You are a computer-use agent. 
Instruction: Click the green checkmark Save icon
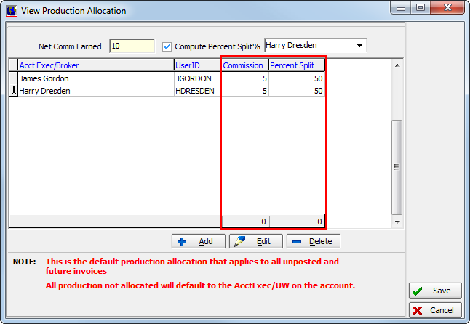417,291
